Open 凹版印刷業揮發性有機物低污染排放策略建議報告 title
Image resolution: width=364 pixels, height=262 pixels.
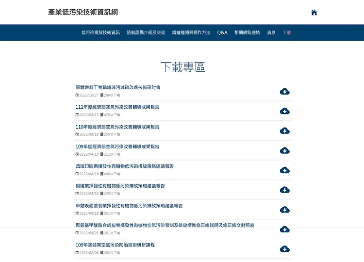pyautogui.click(x=125, y=166)
